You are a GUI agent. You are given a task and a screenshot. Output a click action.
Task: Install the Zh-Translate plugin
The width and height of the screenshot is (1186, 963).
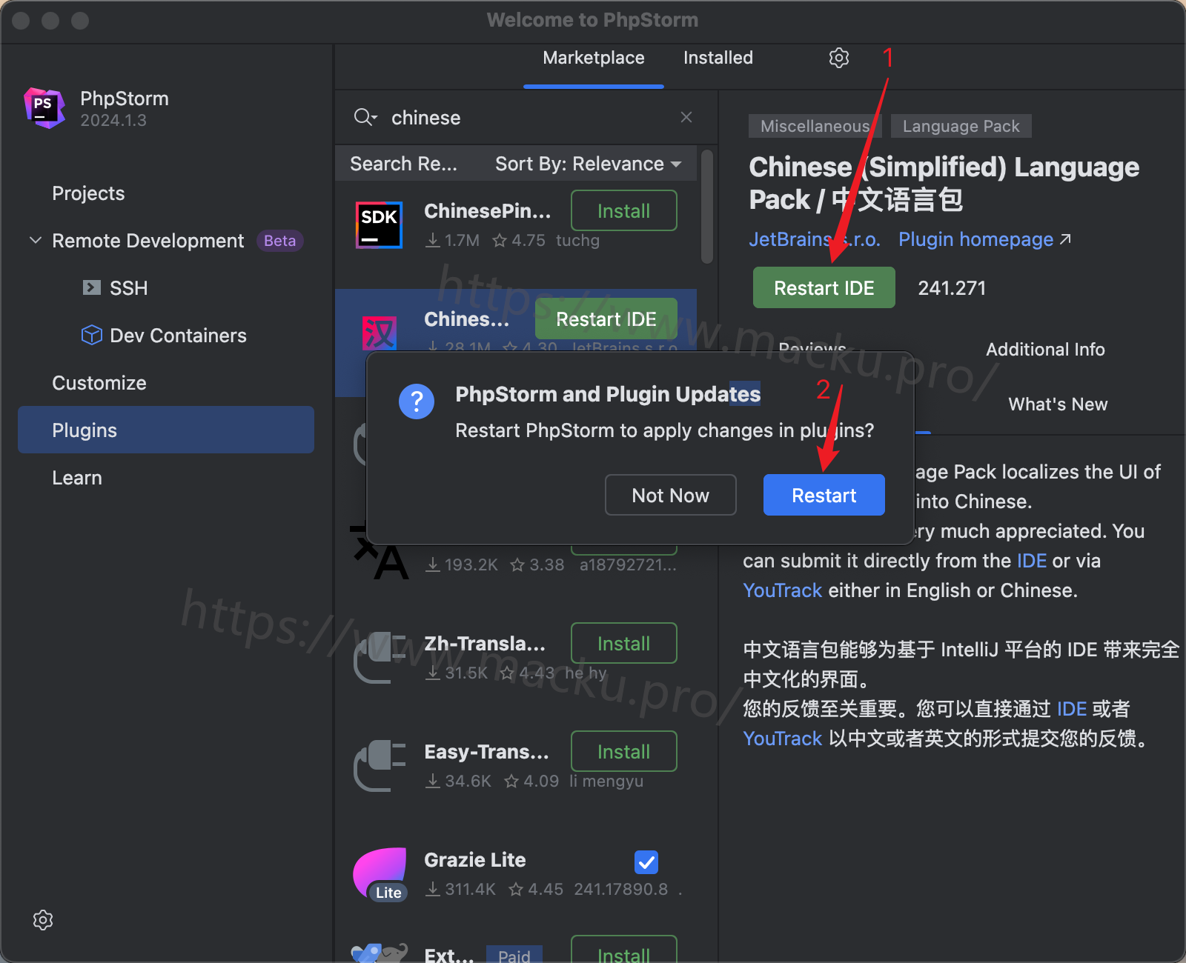(624, 643)
